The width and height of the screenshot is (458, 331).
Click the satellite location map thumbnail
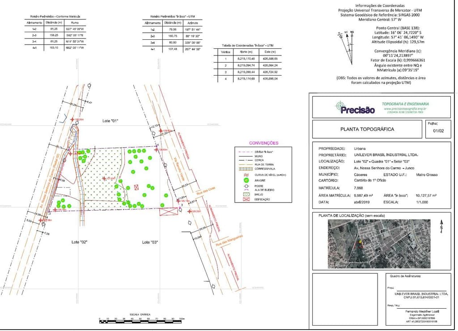379,244
